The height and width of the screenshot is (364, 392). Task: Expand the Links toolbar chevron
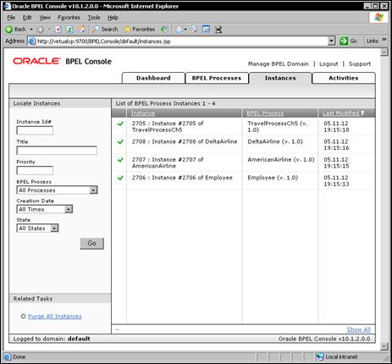384,40
